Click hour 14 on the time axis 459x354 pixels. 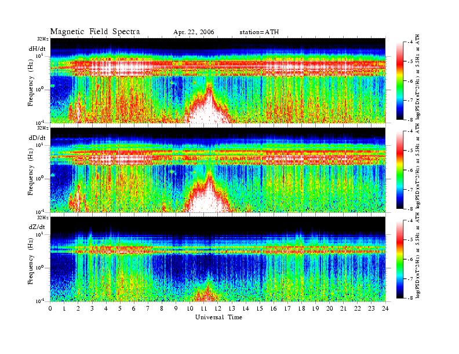pos(246,309)
